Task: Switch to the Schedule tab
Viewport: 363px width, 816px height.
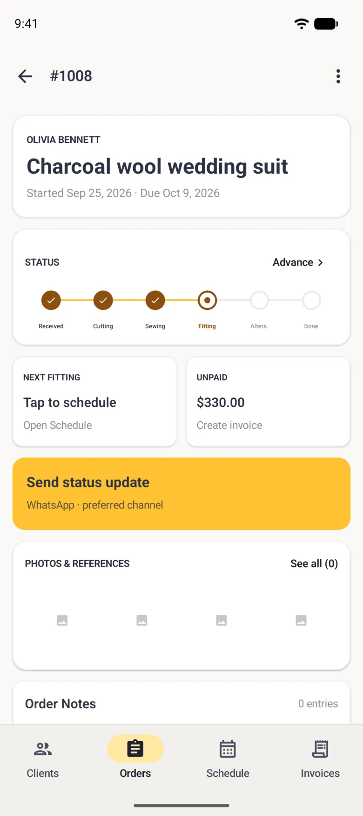Action: [228, 758]
